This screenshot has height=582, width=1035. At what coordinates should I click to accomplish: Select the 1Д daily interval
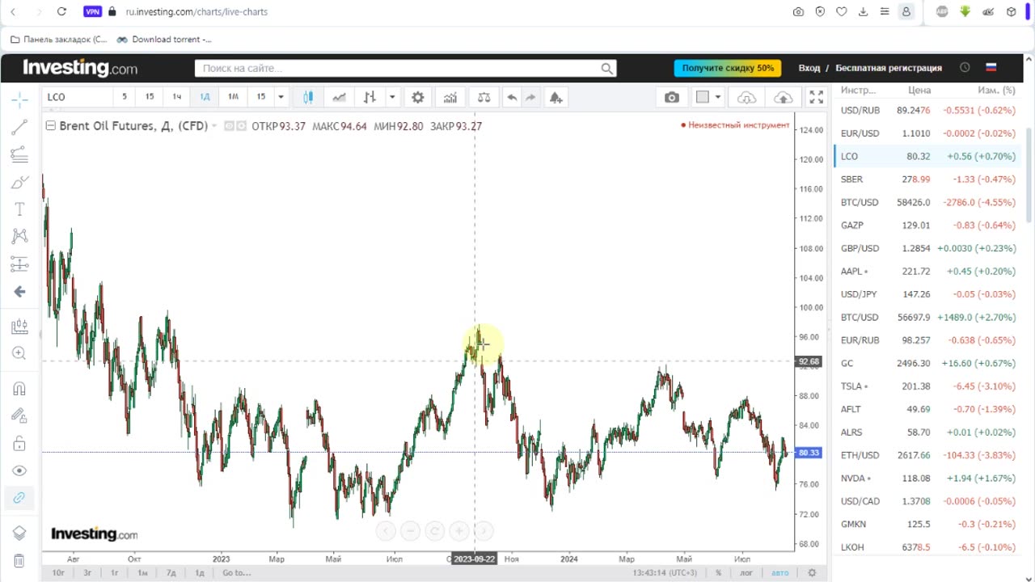tap(205, 97)
